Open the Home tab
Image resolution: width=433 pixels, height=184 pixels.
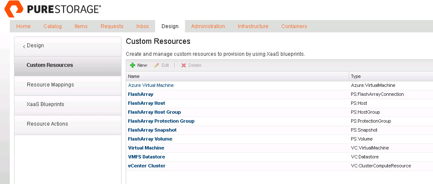pyautogui.click(x=23, y=26)
